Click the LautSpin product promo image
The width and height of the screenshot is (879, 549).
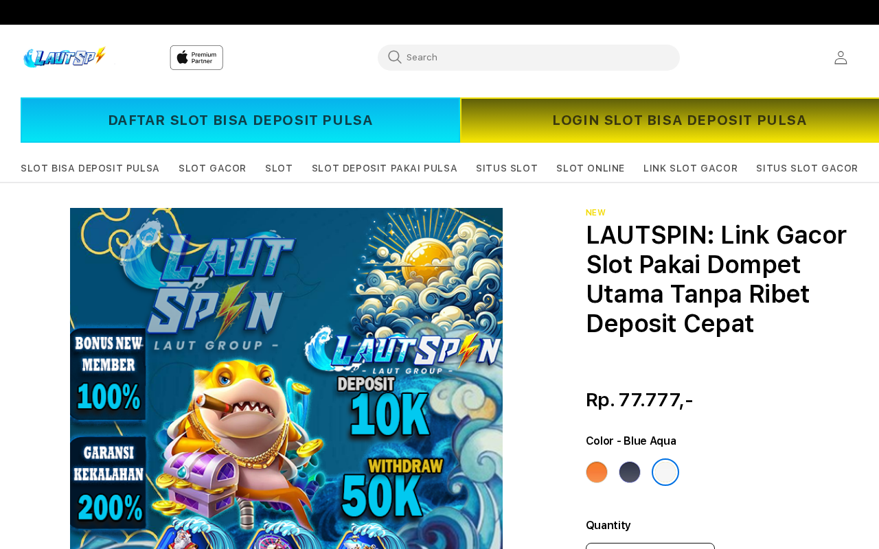click(x=286, y=378)
